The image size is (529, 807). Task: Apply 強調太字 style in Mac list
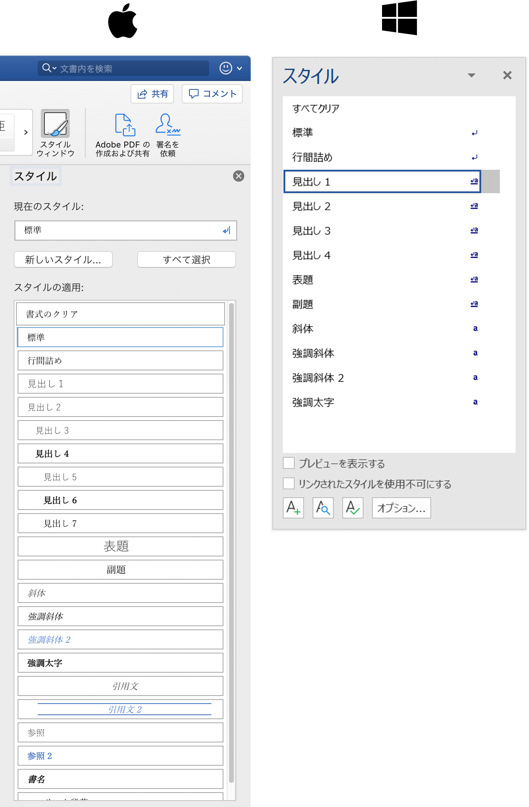(121, 663)
